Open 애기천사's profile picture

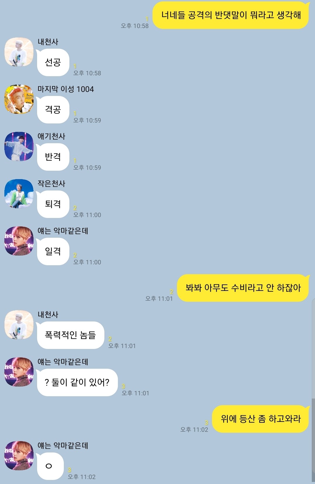19,146
